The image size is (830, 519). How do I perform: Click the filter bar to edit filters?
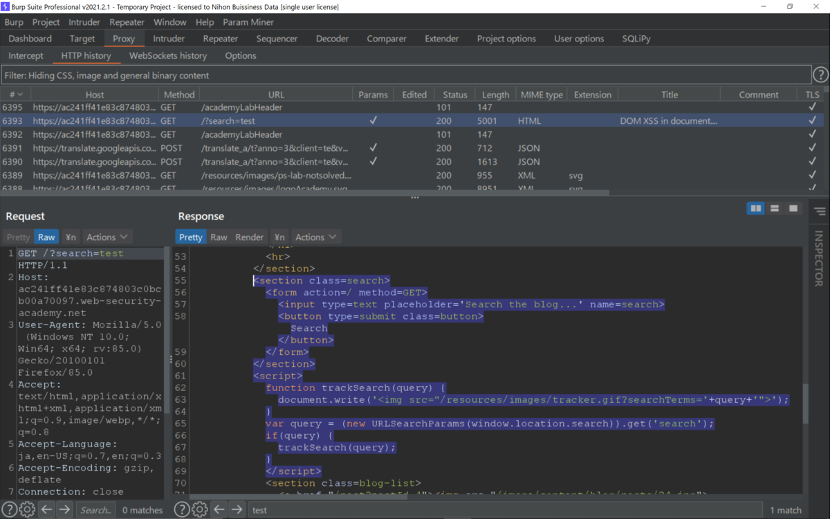[407, 75]
